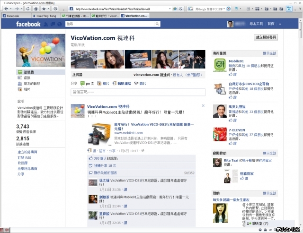
Task: Open the VICOVATION balloon profile picture
Action: point(41,51)
